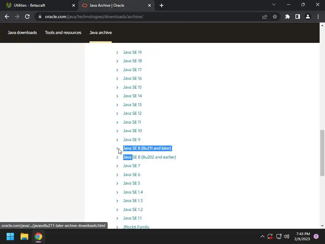
Task: Open the Java downloads menu item
Action: pyautogui.click(x=22, y=33)
